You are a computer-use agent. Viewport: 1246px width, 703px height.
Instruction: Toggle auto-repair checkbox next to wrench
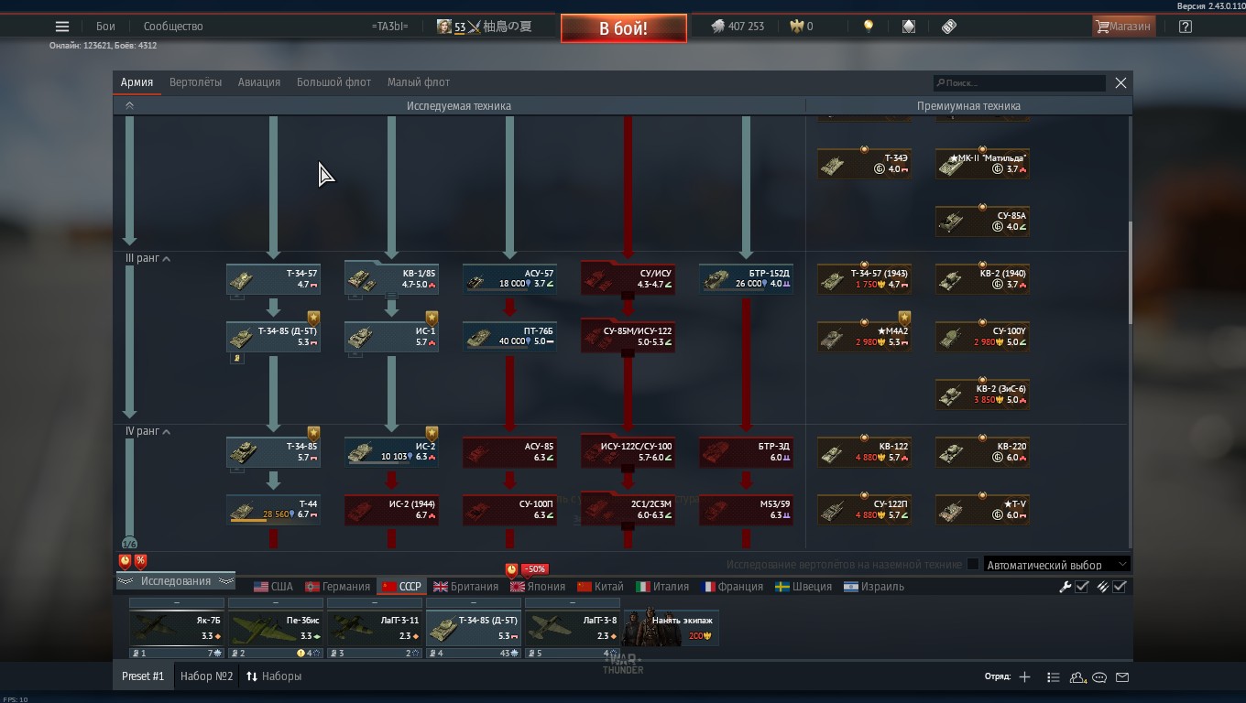click(x=1082, y=587)
